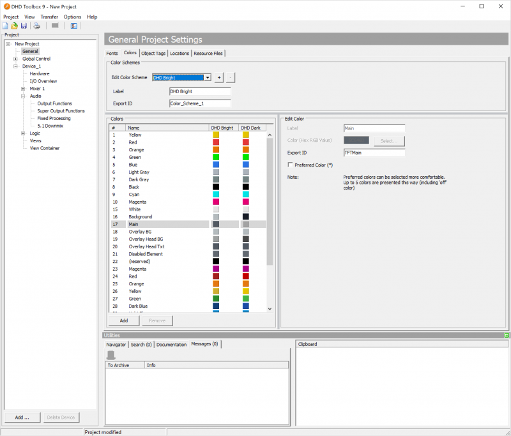Click the DHD Toolbox app icon in title bar
This screenshot has height=436, width=511.
[6, 6]
